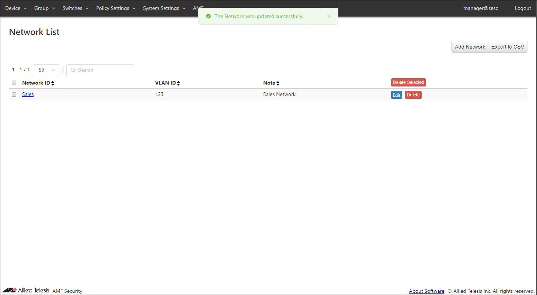Screen dimensions: 537x295
Task: Sort the list by Note column
Action: pos(278,83)
